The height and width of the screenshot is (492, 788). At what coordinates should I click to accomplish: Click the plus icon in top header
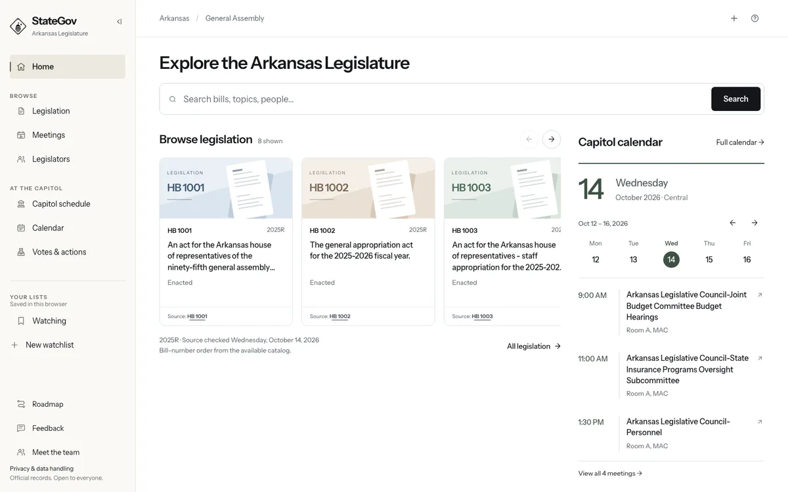pyautogui.click(x=734, y=18)
